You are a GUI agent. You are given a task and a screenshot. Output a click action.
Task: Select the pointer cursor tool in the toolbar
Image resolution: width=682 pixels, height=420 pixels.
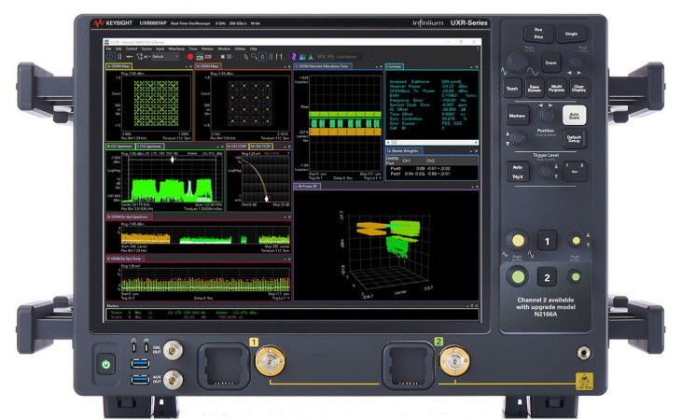pos(245,57)
